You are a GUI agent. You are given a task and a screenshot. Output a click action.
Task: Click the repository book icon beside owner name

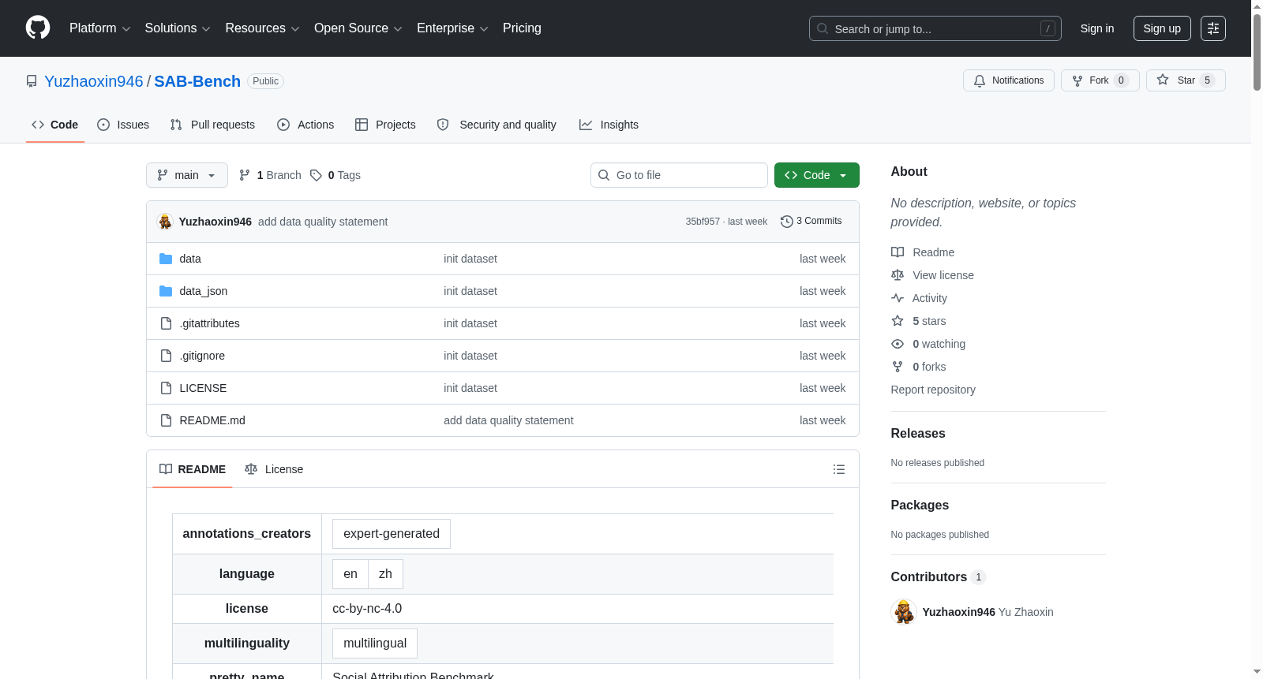[32, 81]
